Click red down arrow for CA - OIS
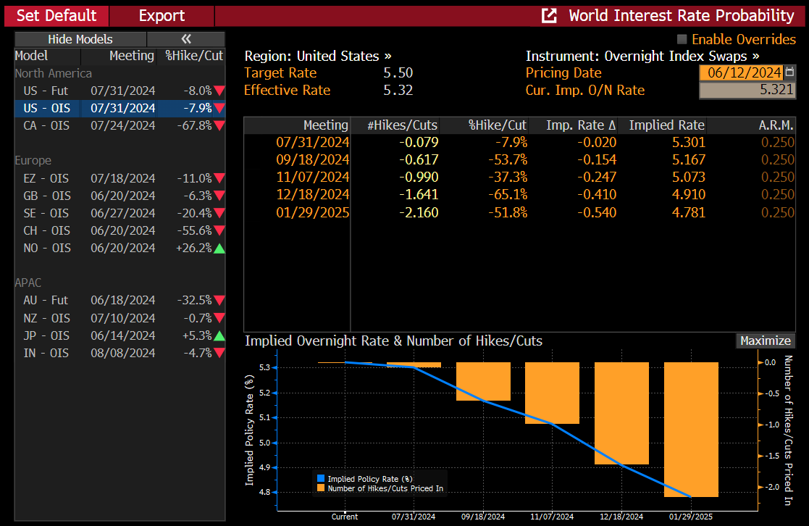This screenshot has width=809, height=526. 219,125
